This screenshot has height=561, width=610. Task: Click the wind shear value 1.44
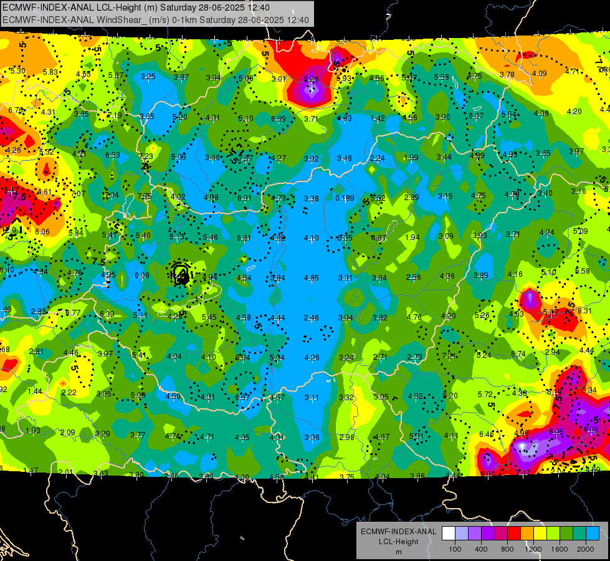(x=35, y=391)
